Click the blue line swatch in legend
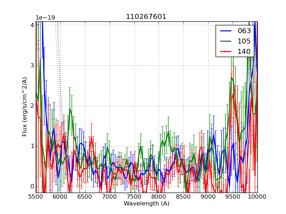 pos(225,31)
